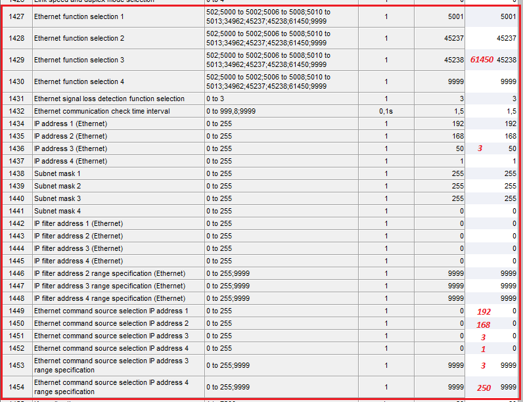The width and height of the screenshot is (523, 402).
Task: Click the initial value 9999 in row 1448
Action: 440,298
